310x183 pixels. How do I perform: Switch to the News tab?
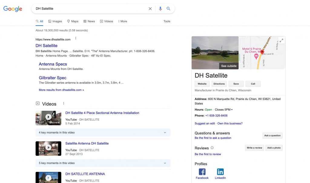click(89, 21)
